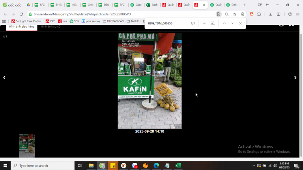The width and height of the screenshot is (303, 170).
Task: Open the downloads icon
Action: tap(271, 14)
